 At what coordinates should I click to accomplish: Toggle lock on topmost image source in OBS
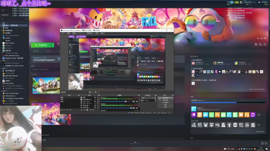click(x=98, y=97)
